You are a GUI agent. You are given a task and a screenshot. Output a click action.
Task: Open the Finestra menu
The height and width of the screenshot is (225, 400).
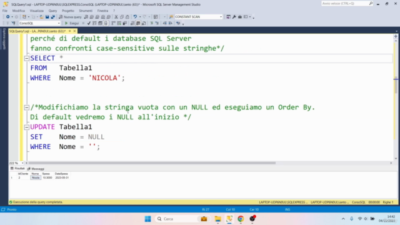(102, 11)
